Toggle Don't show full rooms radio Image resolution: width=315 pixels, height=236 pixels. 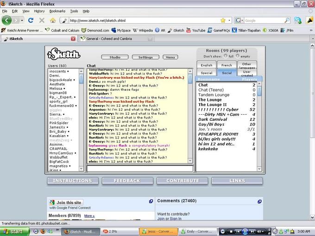[226, 56]
